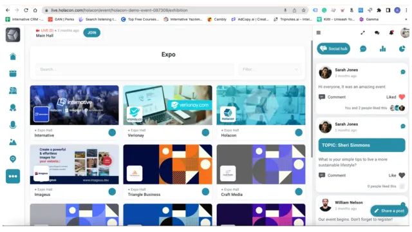This screenshot has height=232, width=412.
Task: Open the image gallery icon in sidebar
Action: (x=13, y=142)
